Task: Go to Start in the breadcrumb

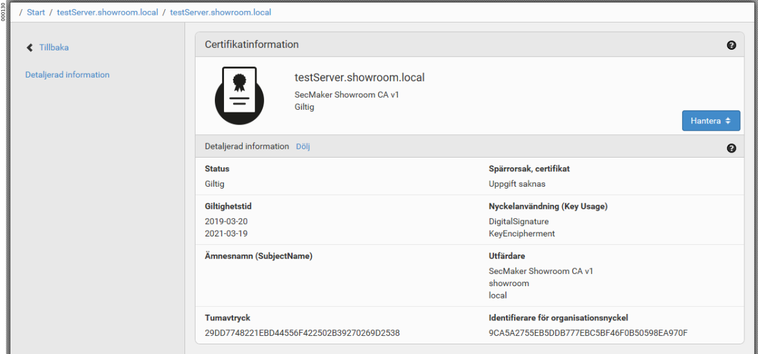Action: (x=36, y=12)
